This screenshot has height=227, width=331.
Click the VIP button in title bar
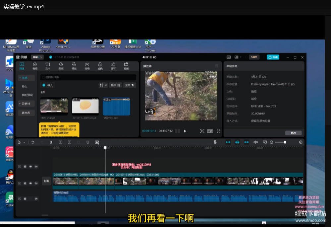[254, 57]
